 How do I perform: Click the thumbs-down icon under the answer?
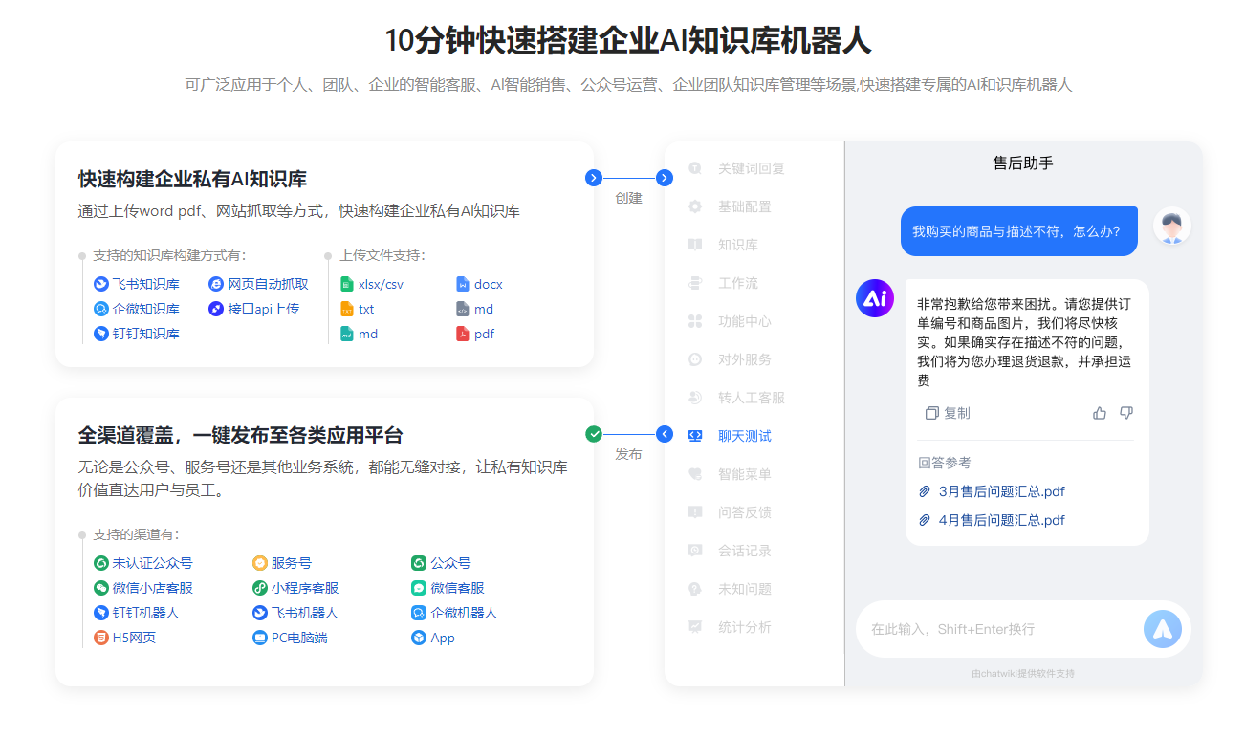(x=1126, y=413)
